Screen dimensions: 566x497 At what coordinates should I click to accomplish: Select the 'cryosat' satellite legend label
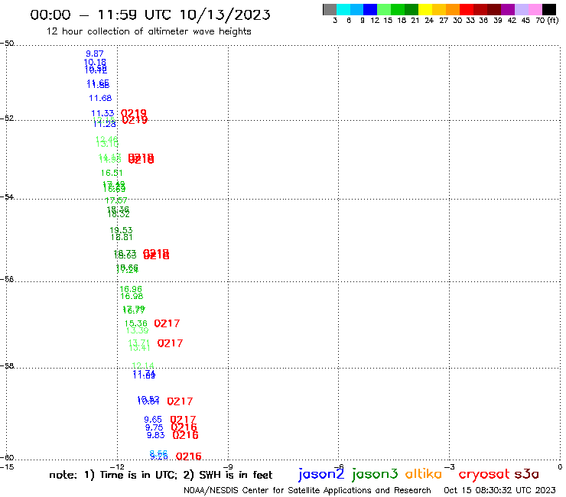tap(483, 474)
